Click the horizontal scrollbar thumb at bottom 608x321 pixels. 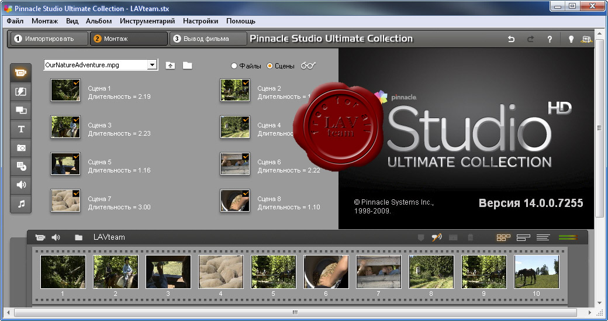point(295,312)
